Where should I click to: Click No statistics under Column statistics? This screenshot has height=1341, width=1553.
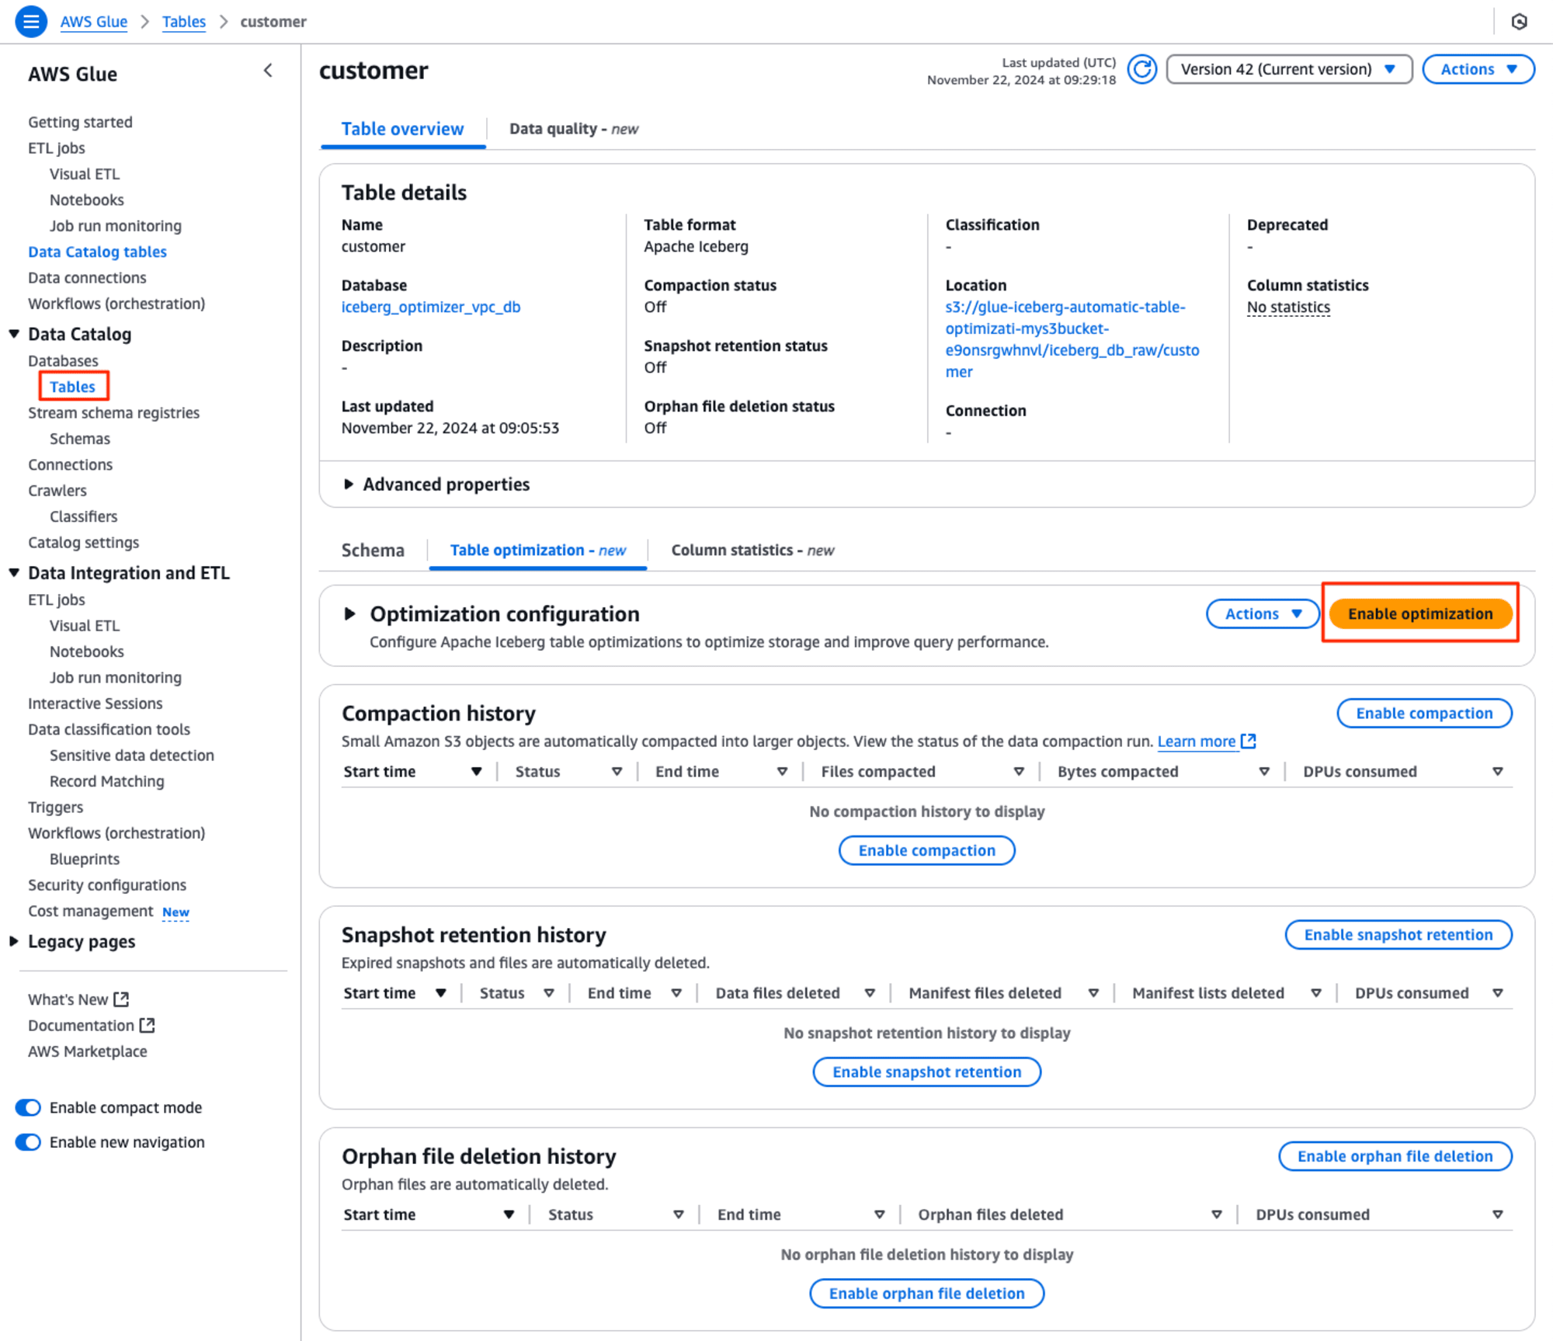click(x=1288, y=307)
